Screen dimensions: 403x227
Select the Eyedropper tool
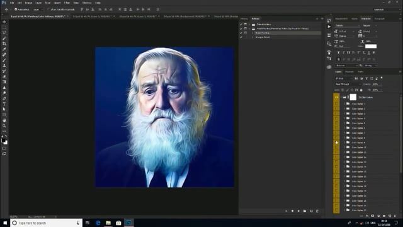click(4, 49)
